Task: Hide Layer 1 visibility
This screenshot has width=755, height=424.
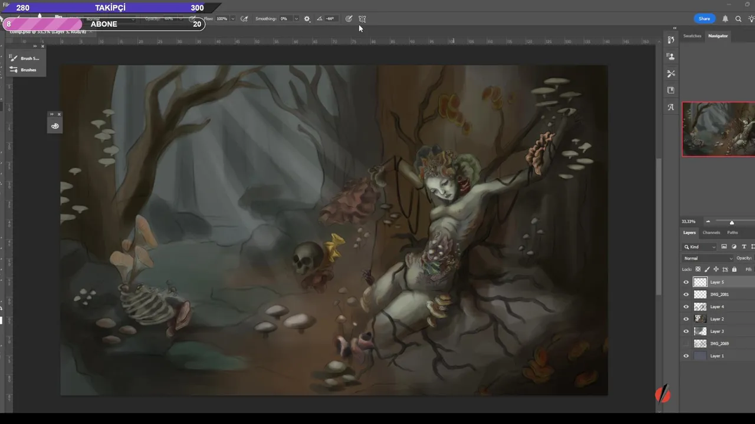Action: (x=686, y=356)
